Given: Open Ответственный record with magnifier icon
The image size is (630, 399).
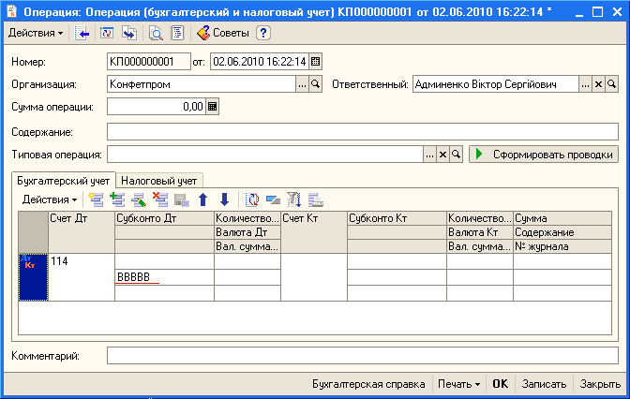Looking at the screenshot, I should pos(611,84).
